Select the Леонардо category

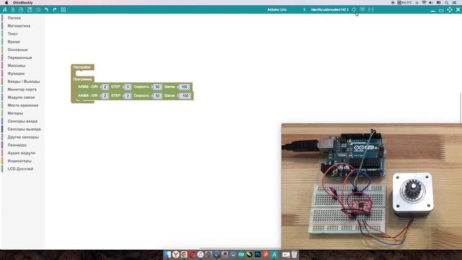point(17,145)
